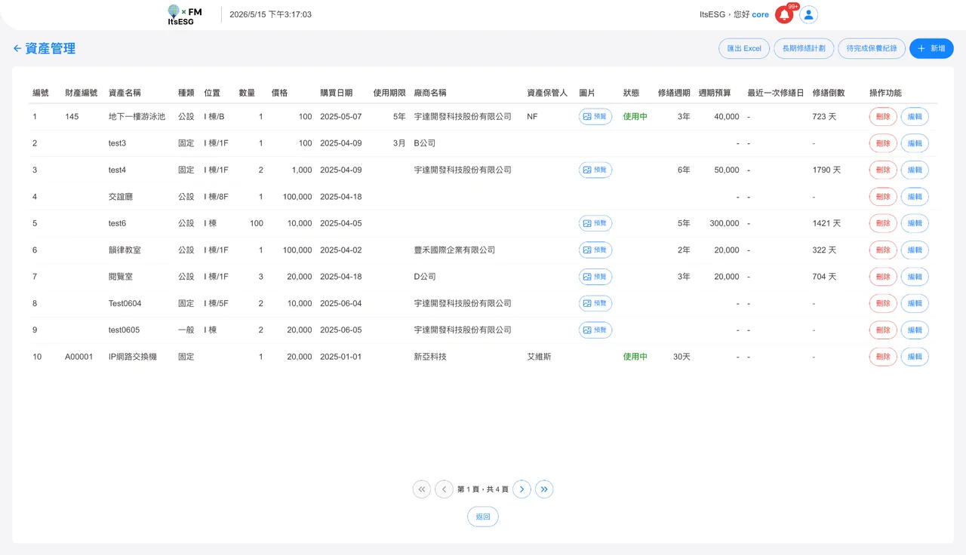Click 匯出 Excel button

[744, 48]
